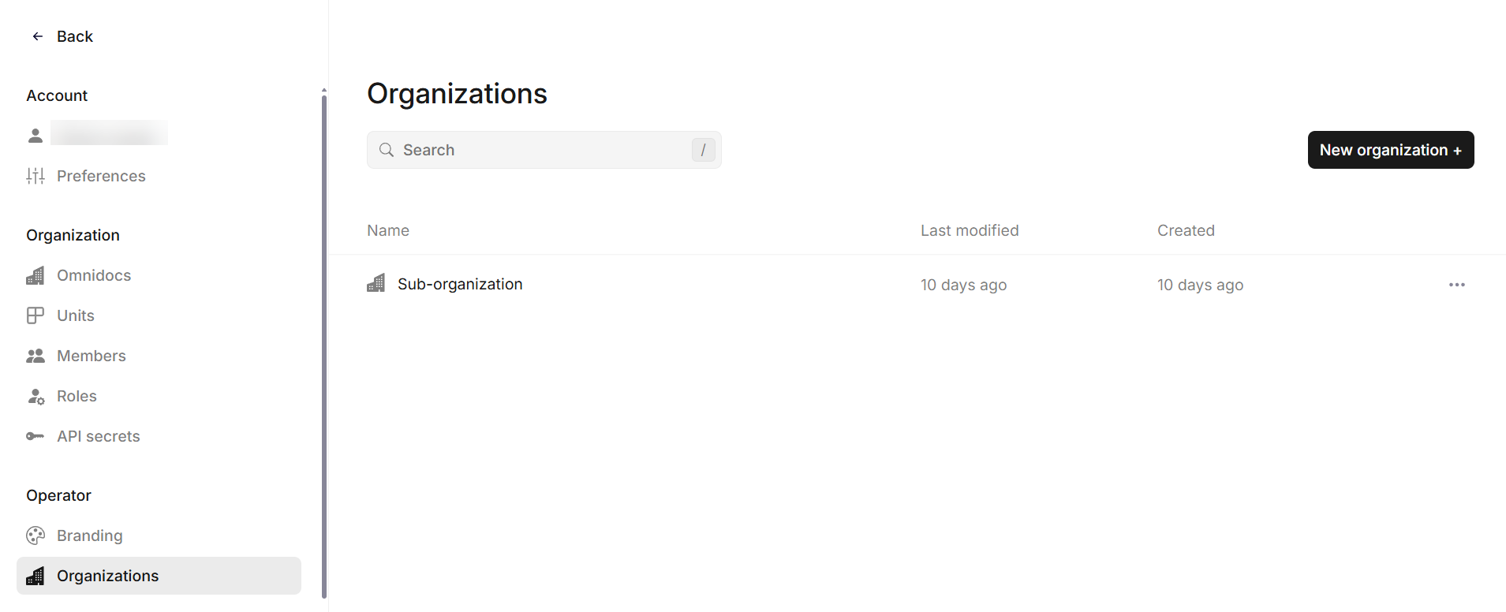Click the Back arrow icon
The height and width of the screenshot is (612, 1506).
click(37, 36)
